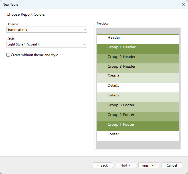Click the Footer row in preview
Image resolution: width=188 pixels, height=174 pixels.
coord(138,136)
